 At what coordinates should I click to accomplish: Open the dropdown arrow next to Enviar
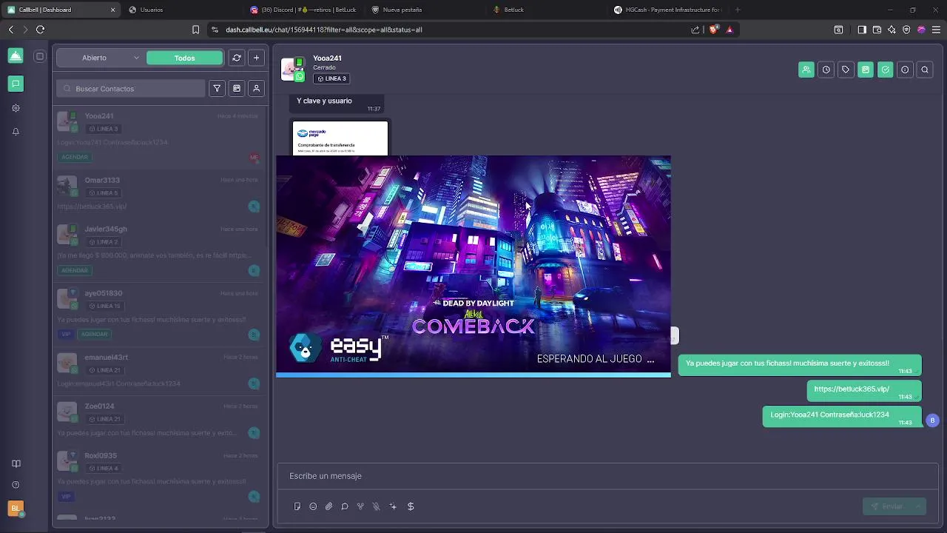point(919,506)
